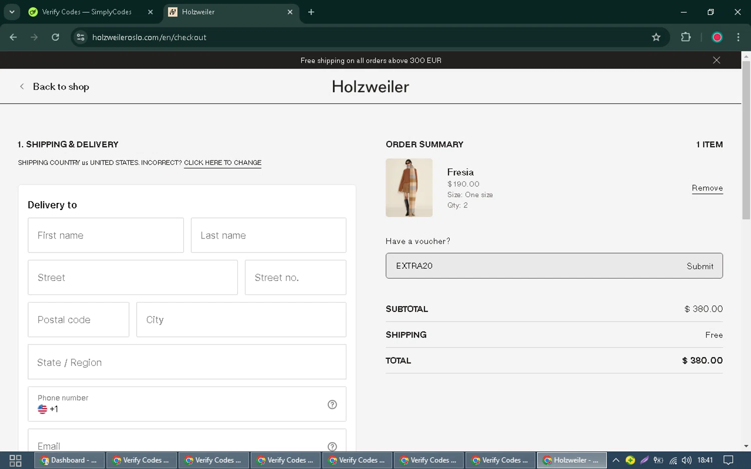751x469 pixels.
Task: Open the Chrome three-dot menu
Action: 738,37
